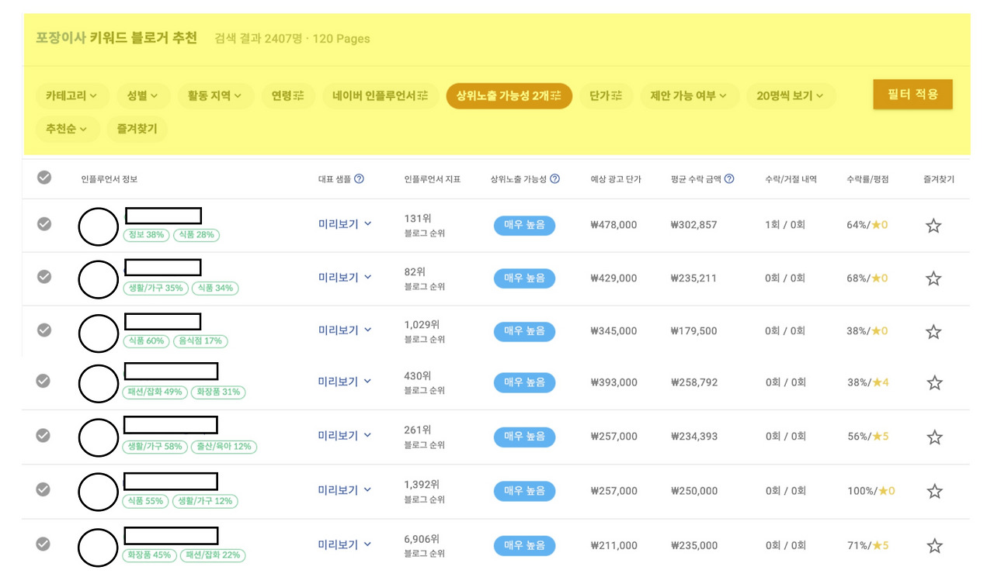The width and height of the screenshot is (994, 577).
Task: Click the ₩478,000 price cell
Action: tap(613, 225)
